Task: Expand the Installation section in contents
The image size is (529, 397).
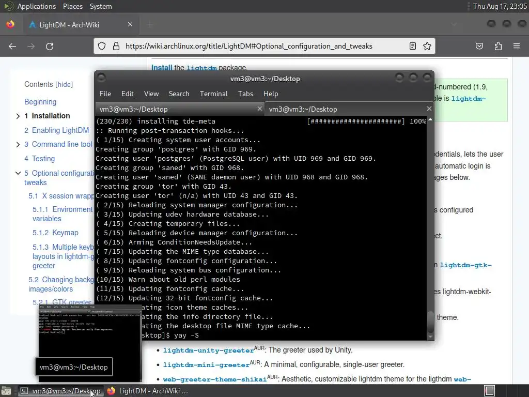Action: [18, 116]
